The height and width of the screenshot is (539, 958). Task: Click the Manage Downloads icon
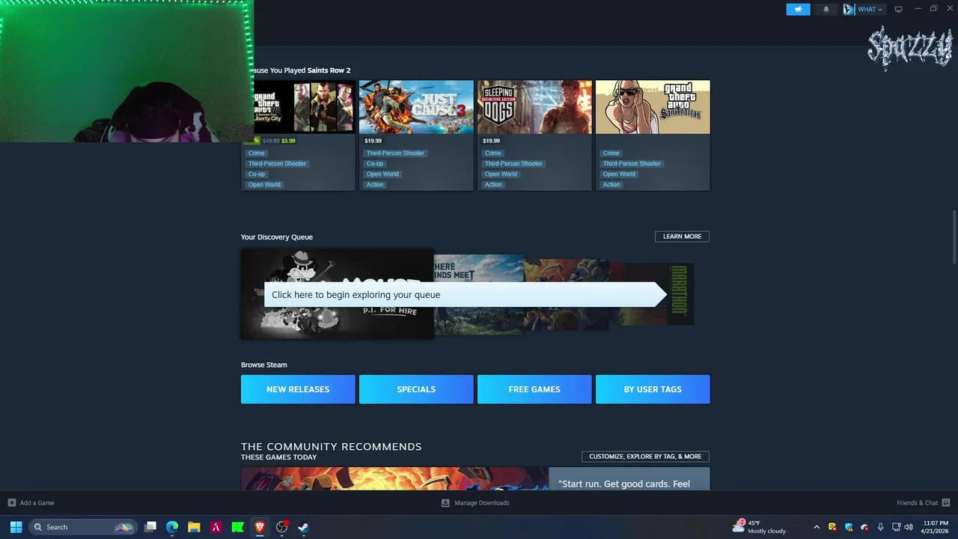click(445, 503)
